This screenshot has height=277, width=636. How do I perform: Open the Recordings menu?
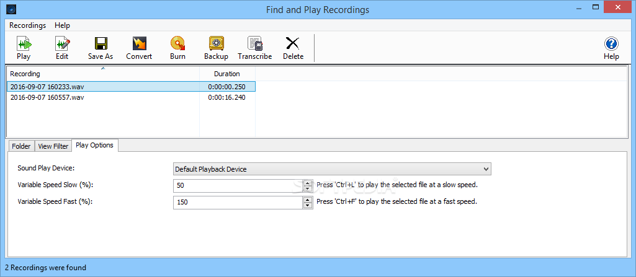pyautogui.click(x=27, y=25)
